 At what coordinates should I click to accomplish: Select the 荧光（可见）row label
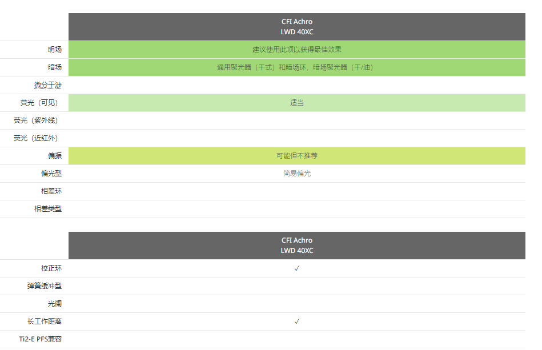tap(39, 103)
